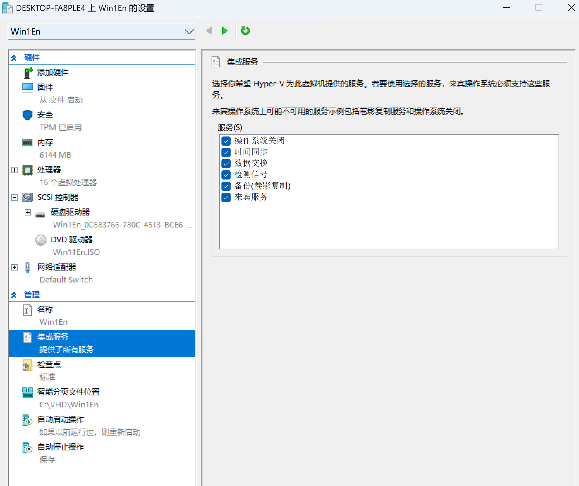Select 自动启动操作 item
This screenshot has width=579, height=486.
tap(61, 420)
